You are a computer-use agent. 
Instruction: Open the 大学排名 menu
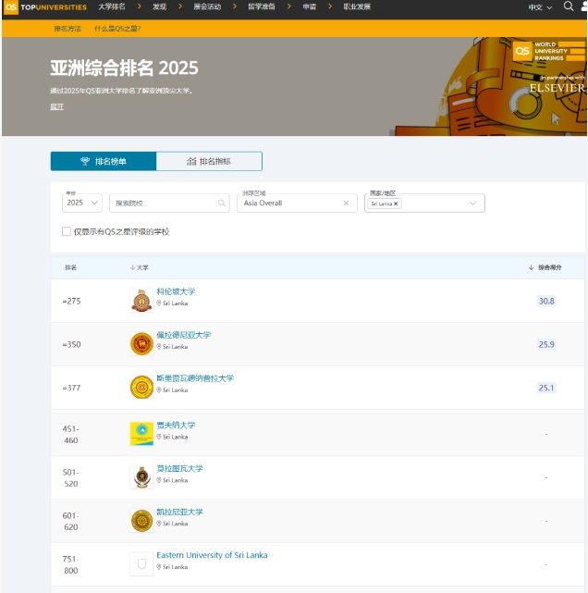pyautogui.click(x=112, y=6)
